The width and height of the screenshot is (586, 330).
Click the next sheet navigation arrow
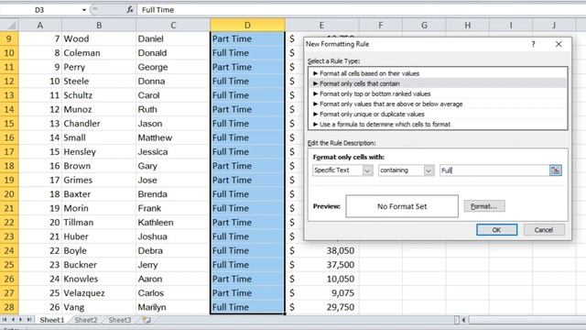click(20, 320)
